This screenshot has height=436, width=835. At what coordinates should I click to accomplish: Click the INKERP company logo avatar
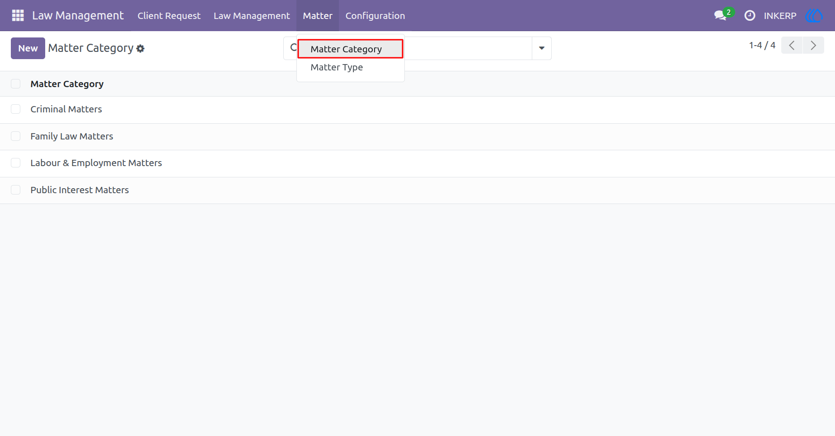point(814,15)
